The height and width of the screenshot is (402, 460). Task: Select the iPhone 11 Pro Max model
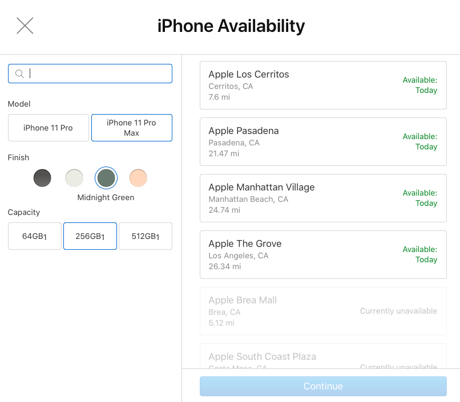coord(132,128)
